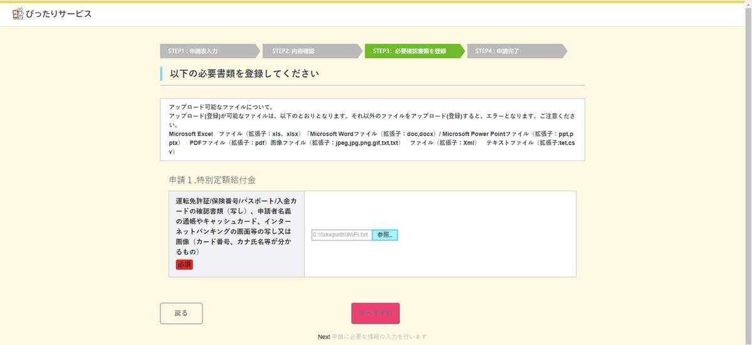Click the 申請１.特別定額給付金 section title

[212, 180]
